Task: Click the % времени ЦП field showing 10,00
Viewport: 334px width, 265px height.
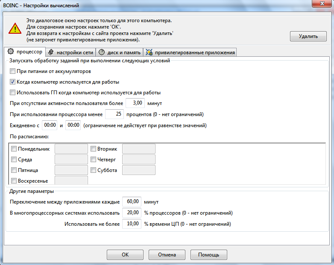Action: pyautogui.click(x=132, y=224)
